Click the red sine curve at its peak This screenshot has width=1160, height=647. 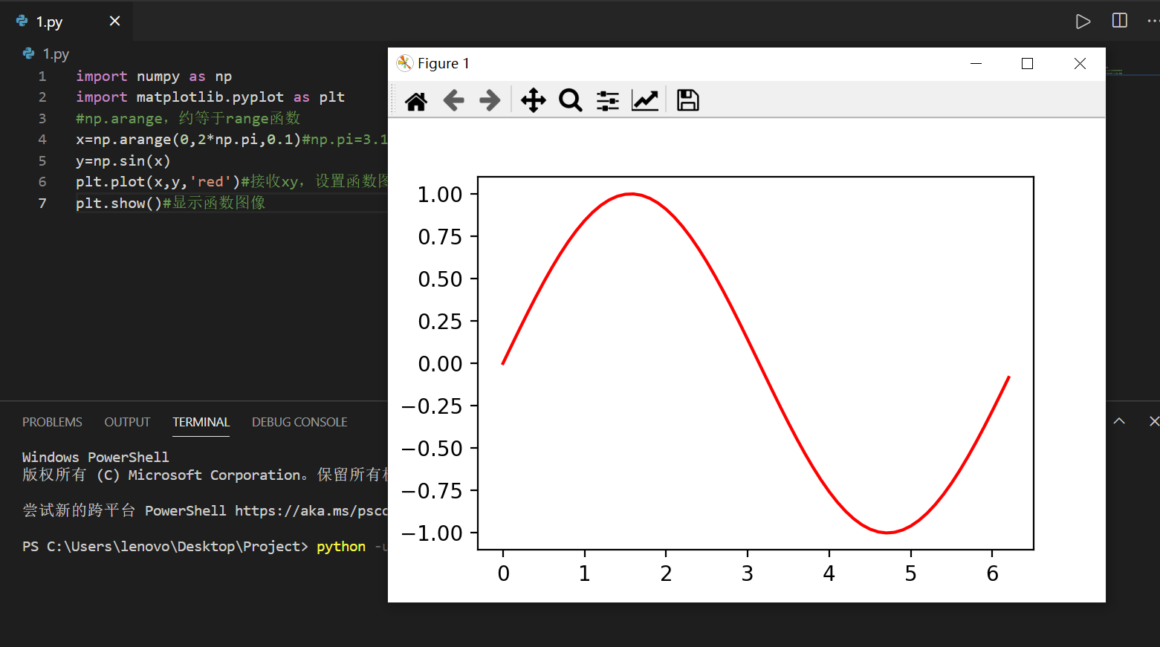(631, 194)
